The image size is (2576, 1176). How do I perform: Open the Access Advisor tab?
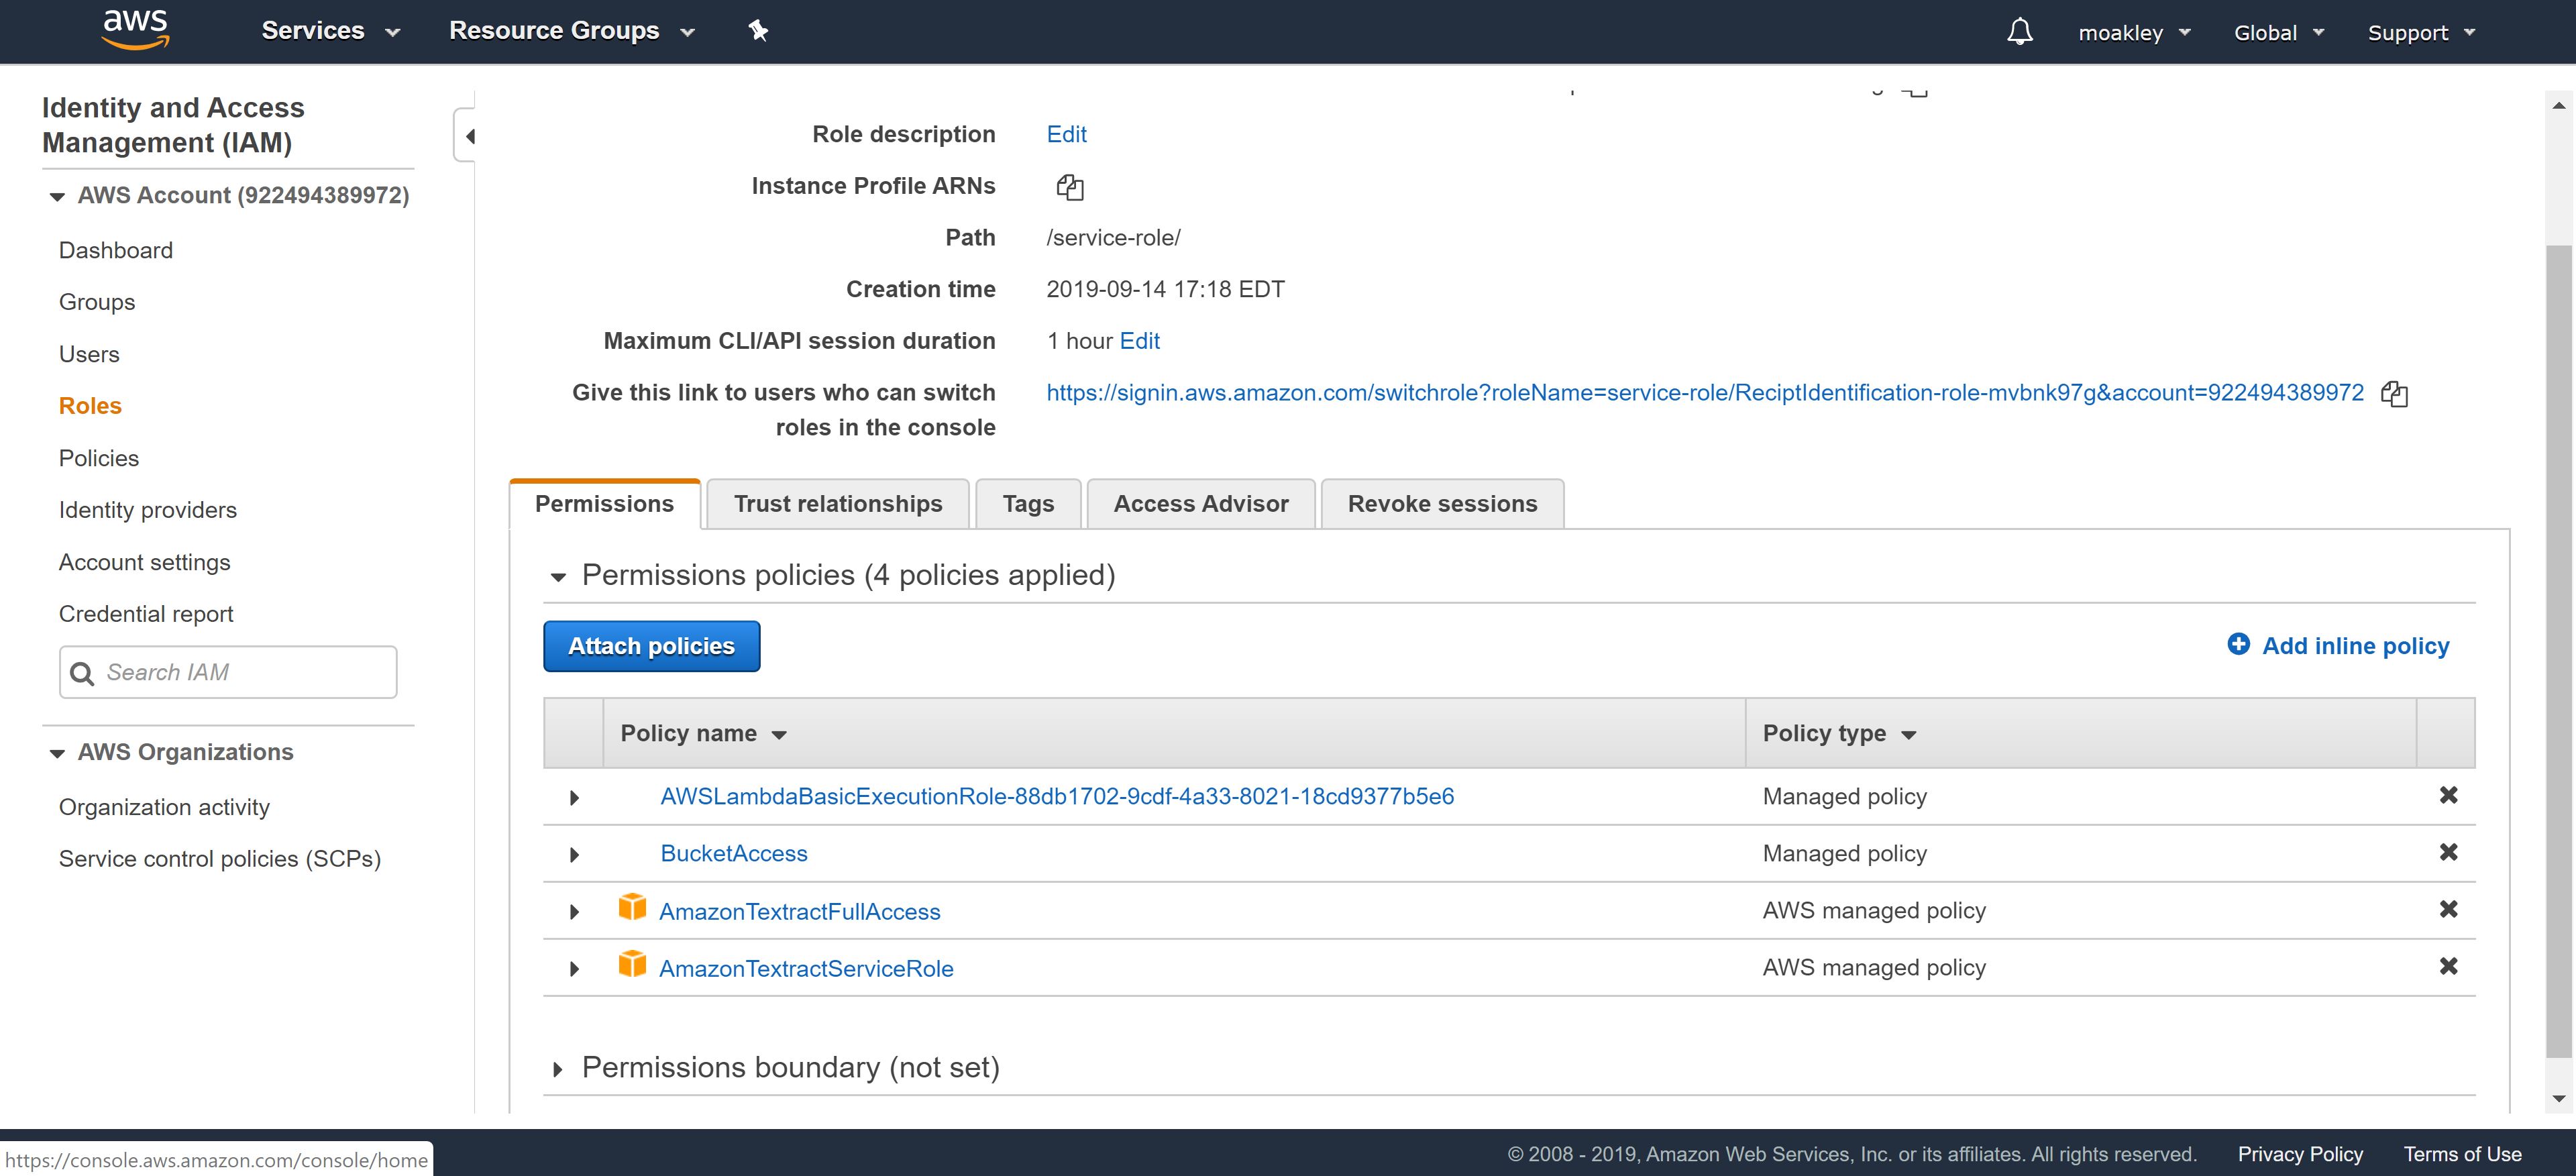(1200, 504)
